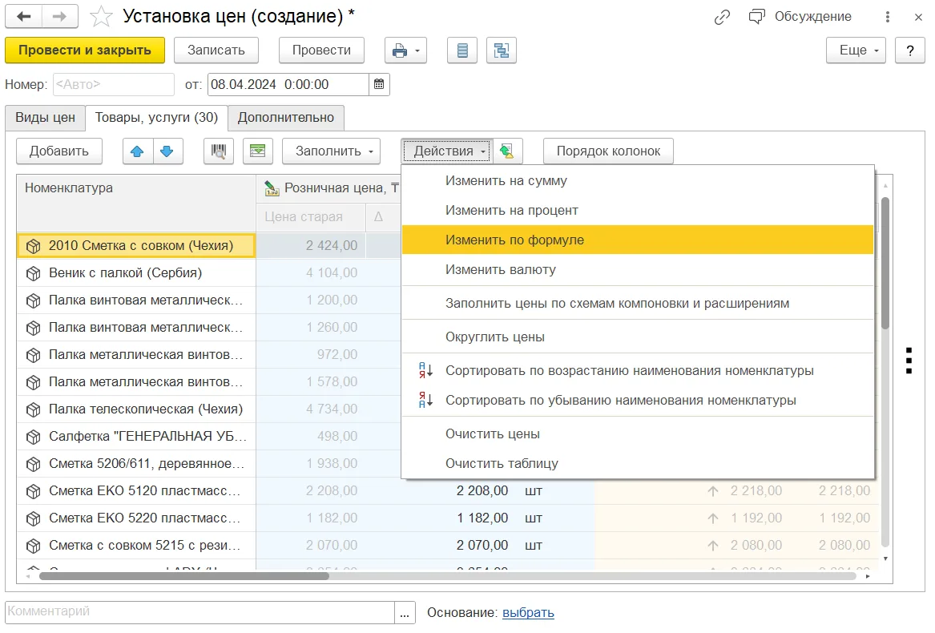Screen dimensions: 935x633
Task: Choose Изменить по формуле
Action: point(638,240)
